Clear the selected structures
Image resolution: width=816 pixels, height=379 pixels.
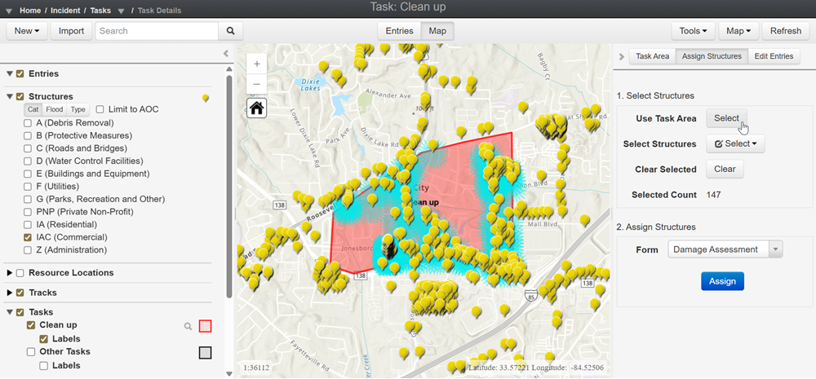tap(725, 169)
